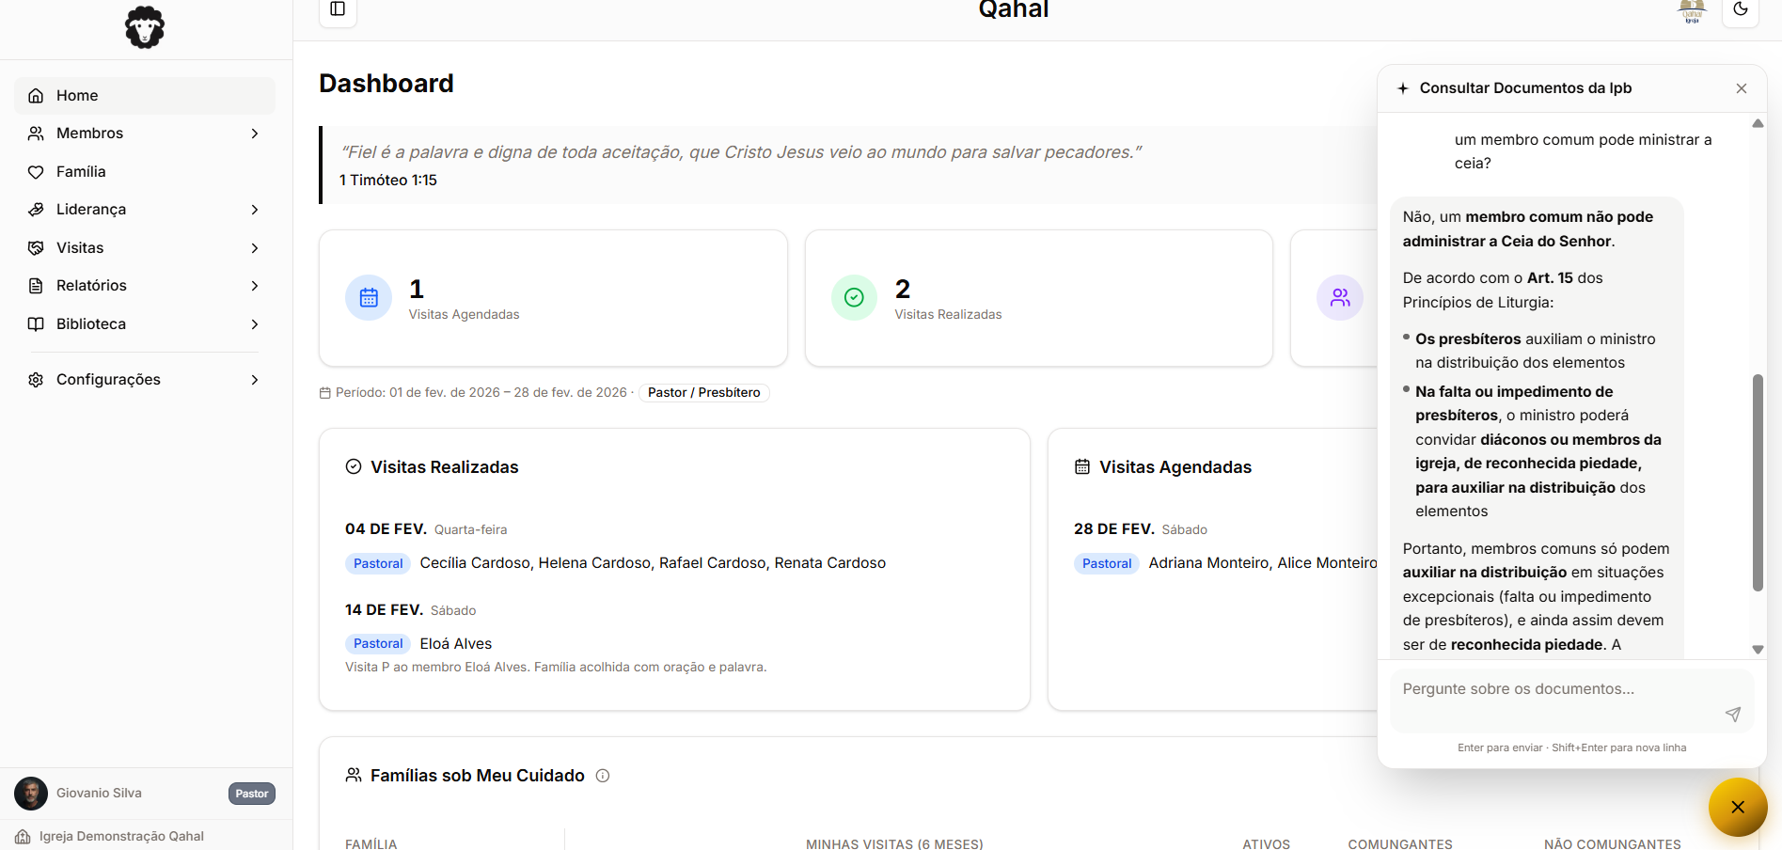Expand the Membros section
The image size is (1782, 850).
(x=254, y=133)
